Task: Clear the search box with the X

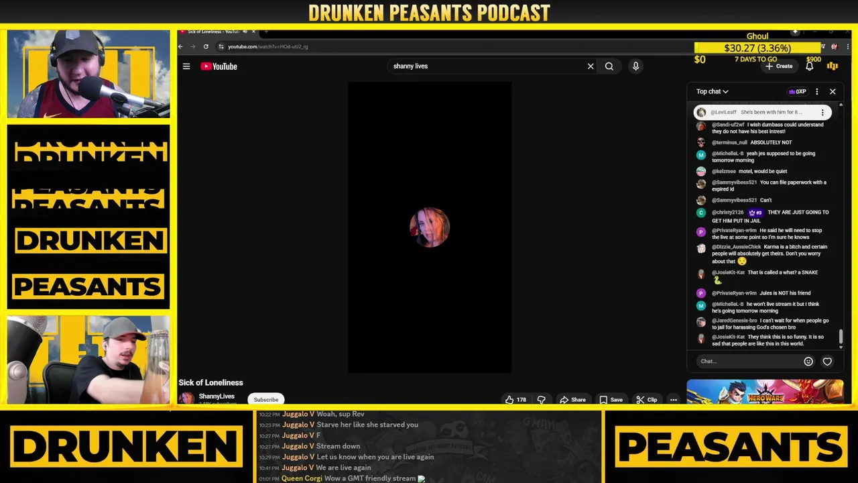Action: tap(591, 66)
